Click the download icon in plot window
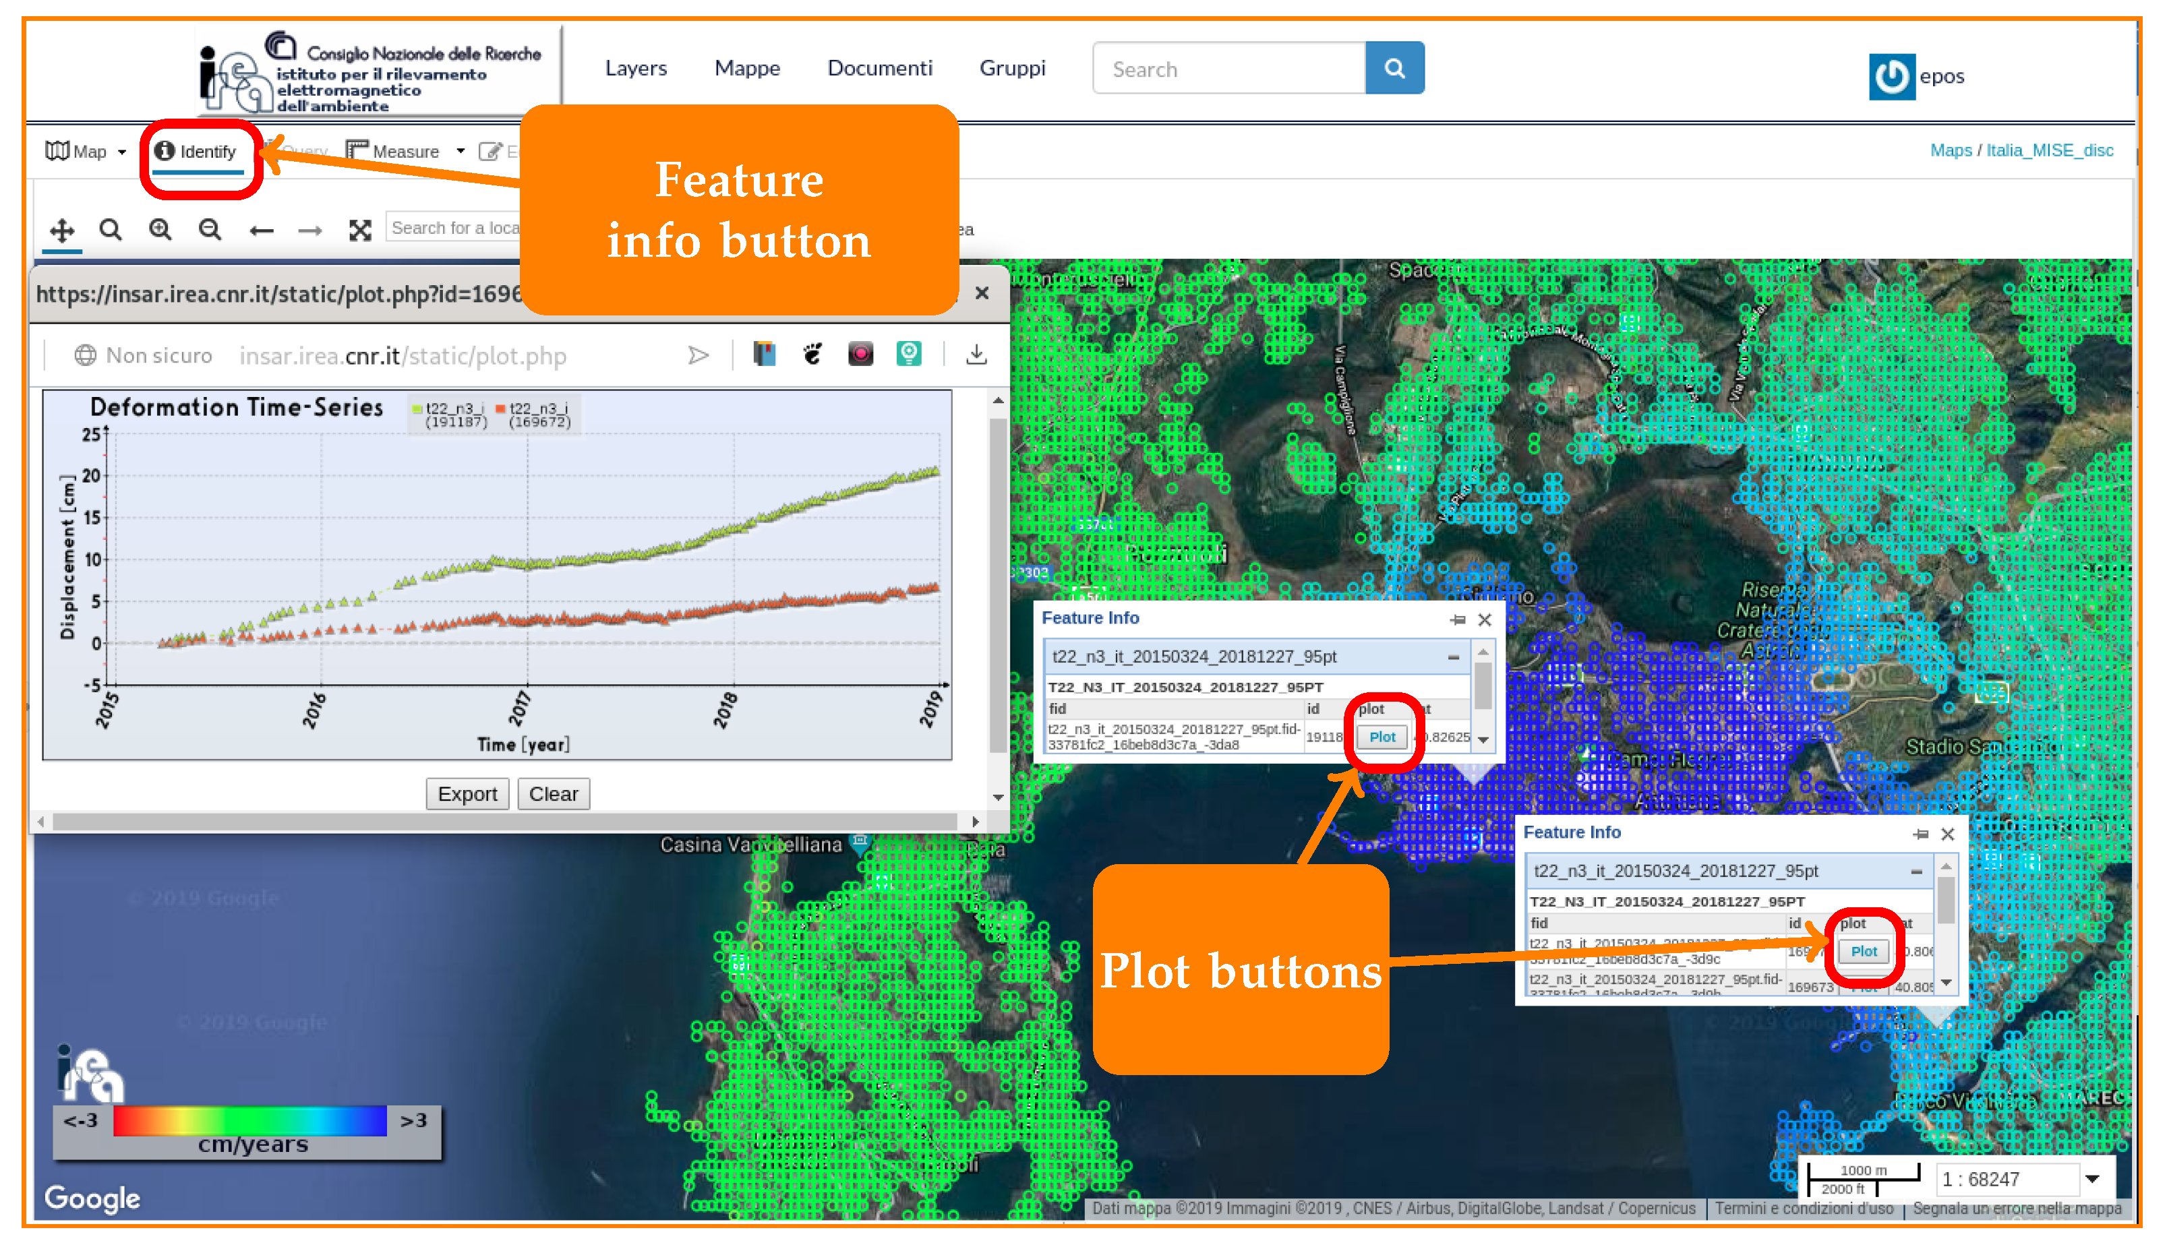The width and height of the screenshot is (2167, 1249). click(976, 355)
